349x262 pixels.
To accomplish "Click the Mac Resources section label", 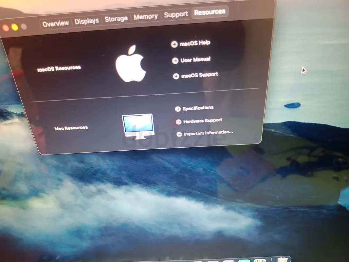I will (x=71, y=128).
